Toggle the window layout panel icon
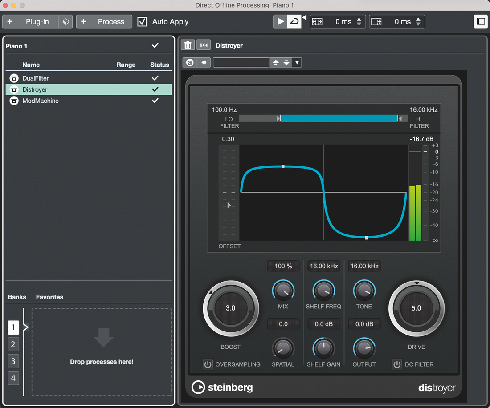 pos(481,21)
